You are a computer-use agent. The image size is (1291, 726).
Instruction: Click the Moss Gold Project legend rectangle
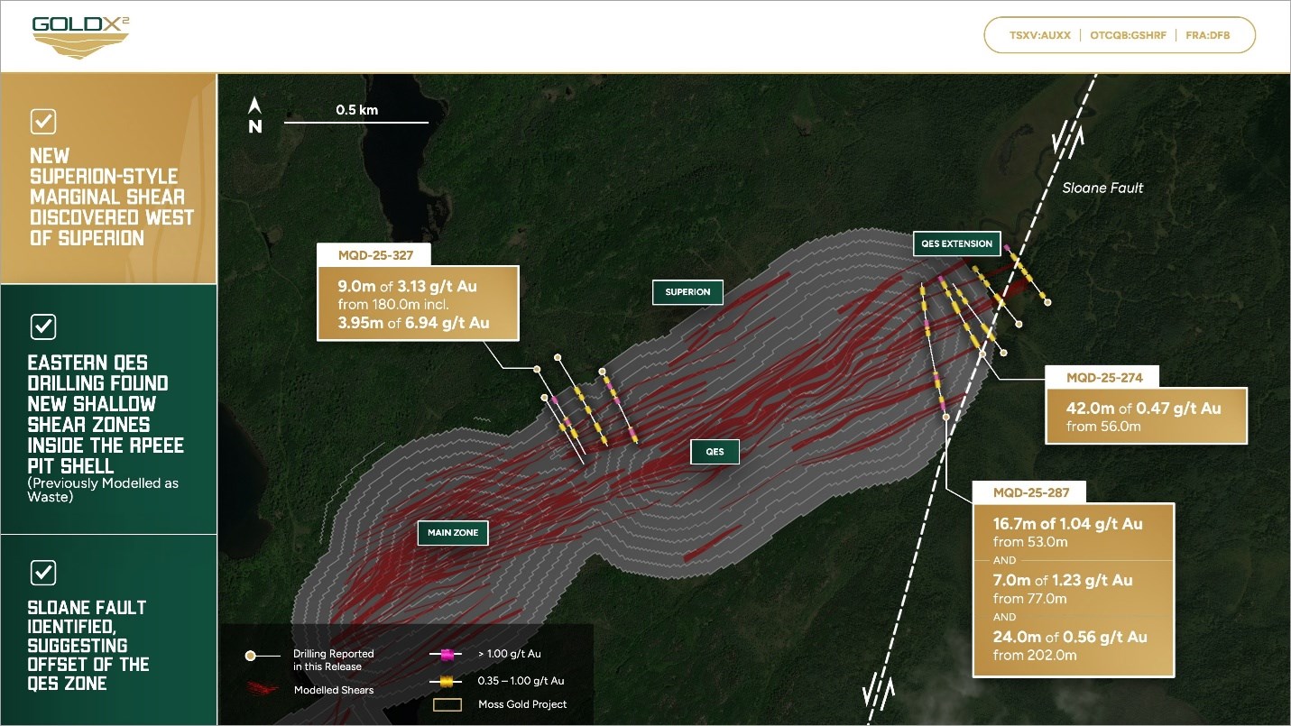pos(448,704)
